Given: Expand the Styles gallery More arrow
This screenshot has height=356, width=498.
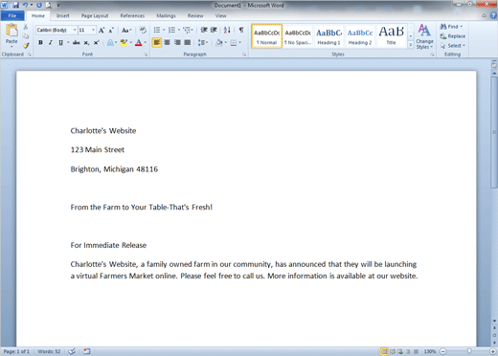Looking at the screenshot, I should [x=411, y=45].
